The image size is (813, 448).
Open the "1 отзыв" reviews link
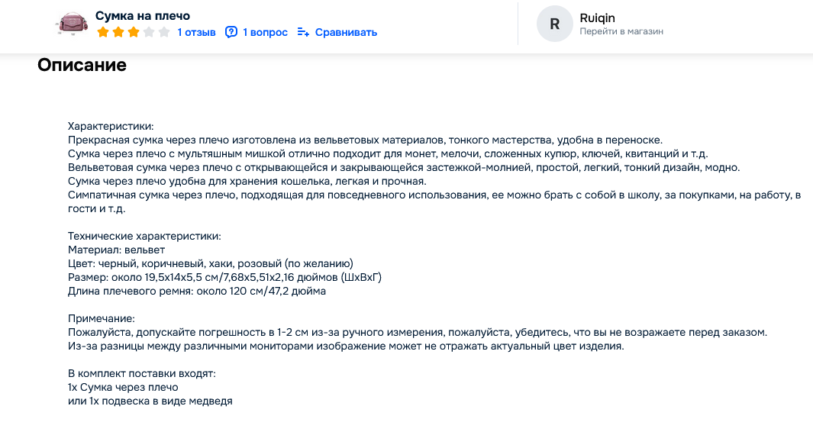click(x=197, y=32)
